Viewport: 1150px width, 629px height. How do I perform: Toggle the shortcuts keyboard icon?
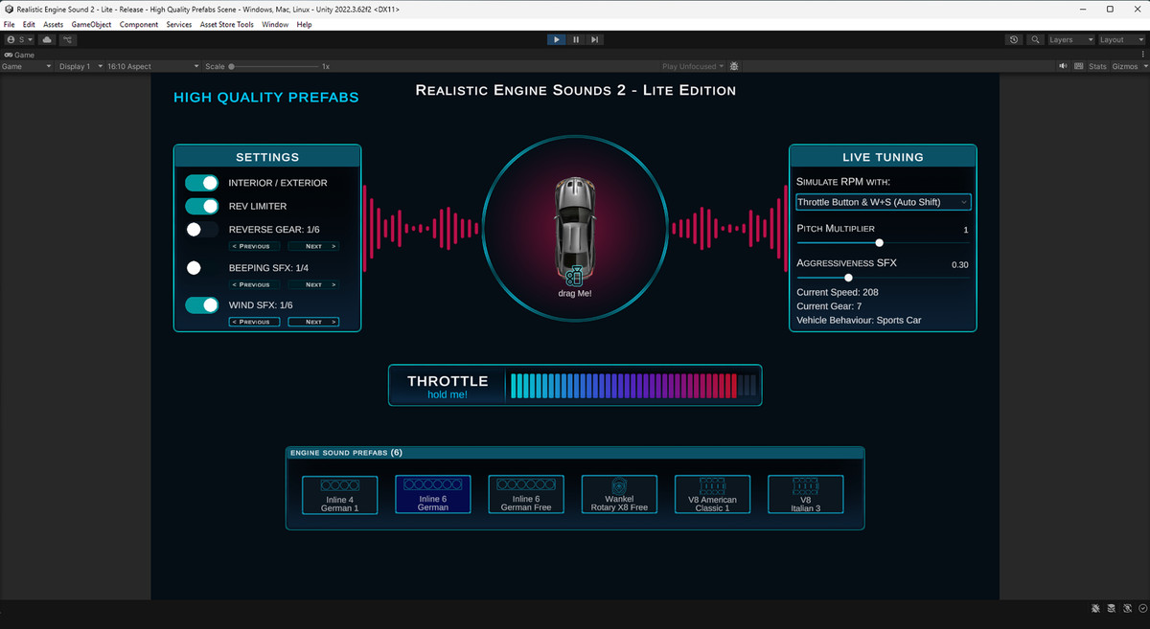coord(1079,66)
